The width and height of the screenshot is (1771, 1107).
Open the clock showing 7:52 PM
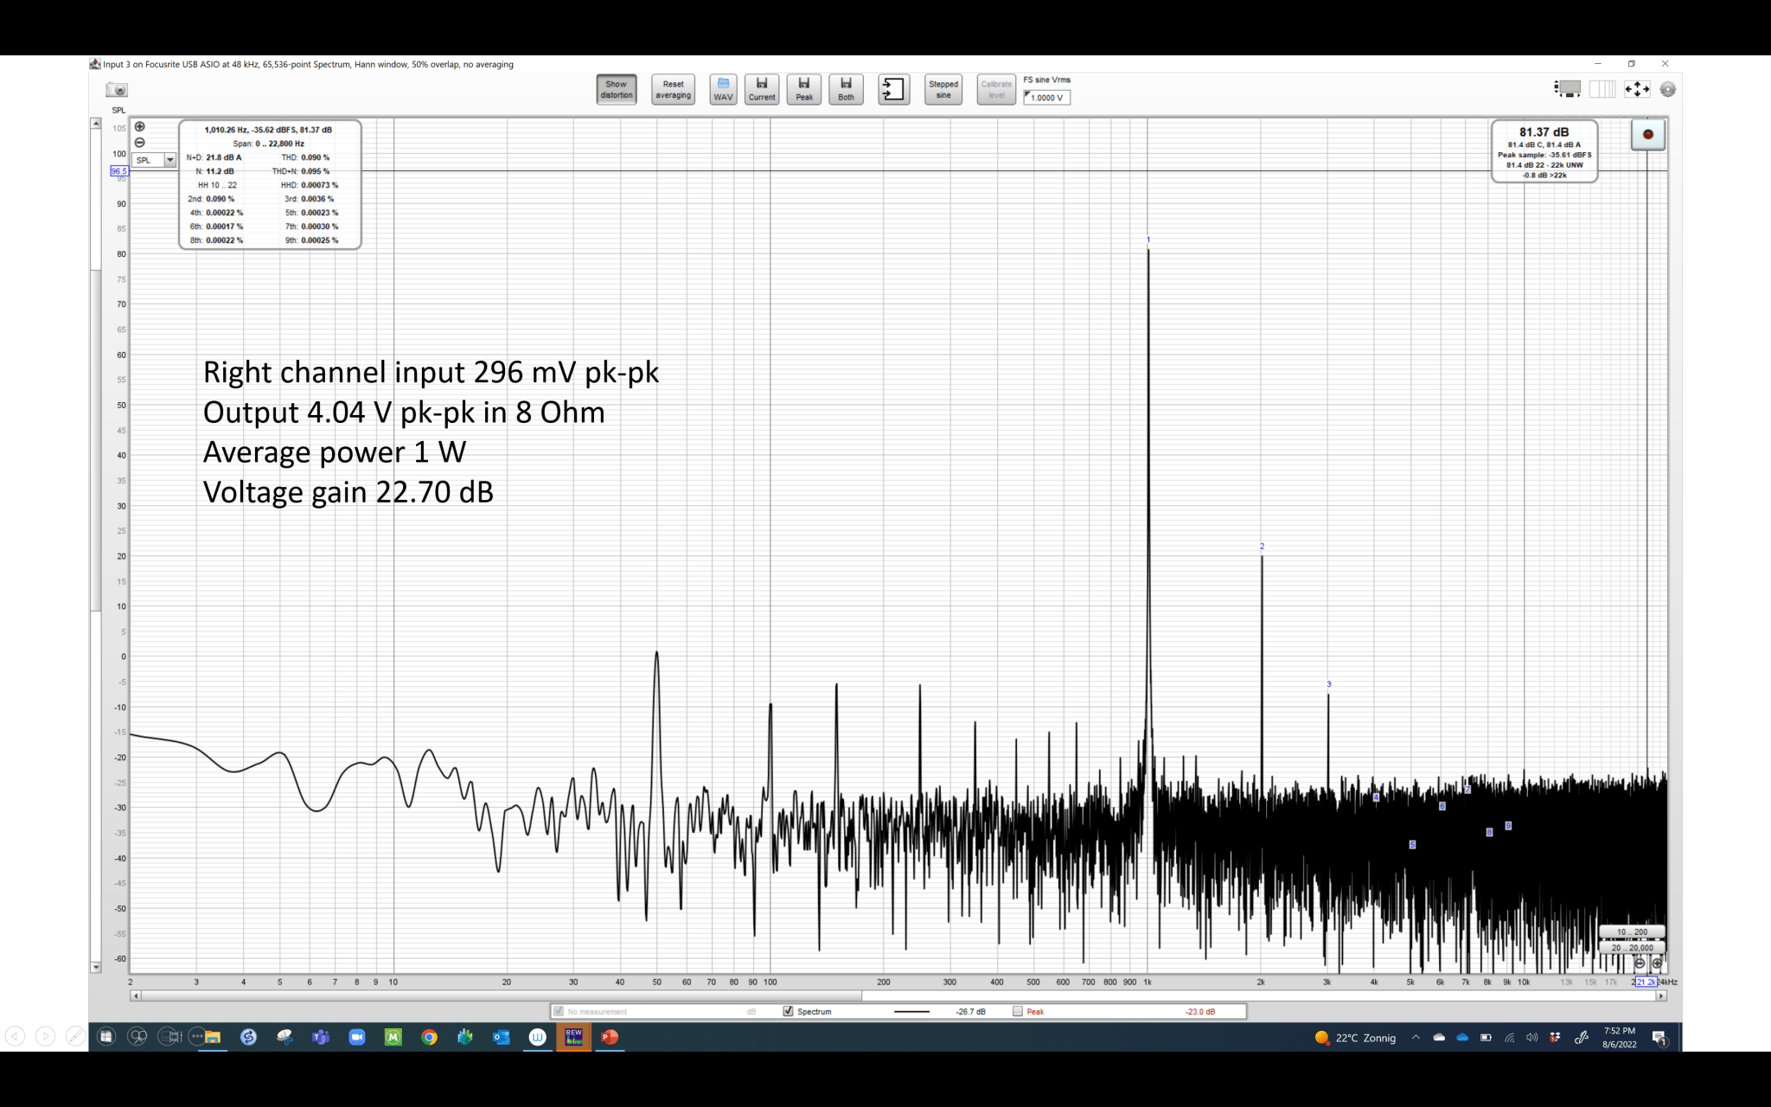(1619, 1037)
